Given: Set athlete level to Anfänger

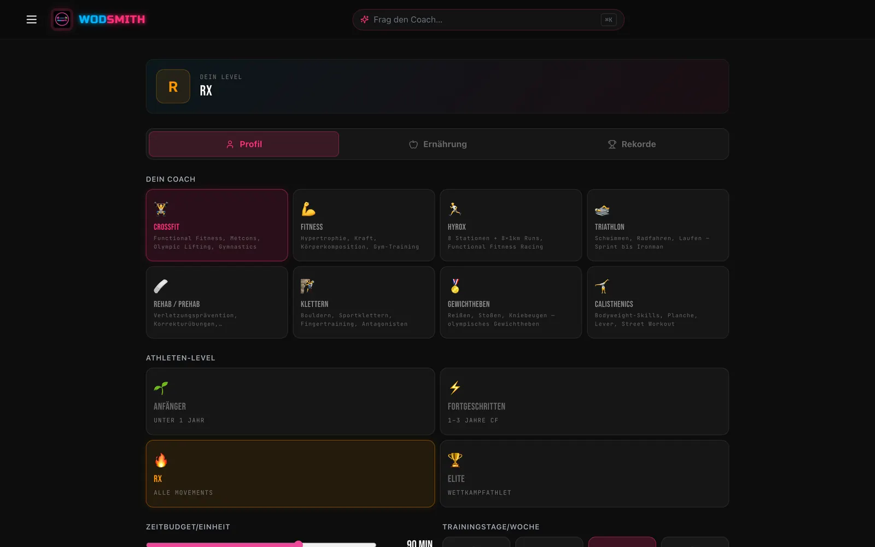Looking at the screenshot, I should (290, 401).
